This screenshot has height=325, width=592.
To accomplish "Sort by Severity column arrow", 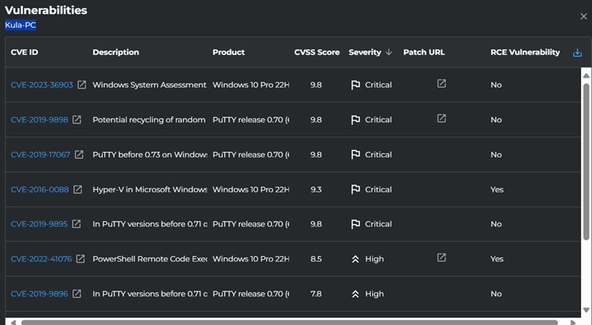I will pos(389,53).
